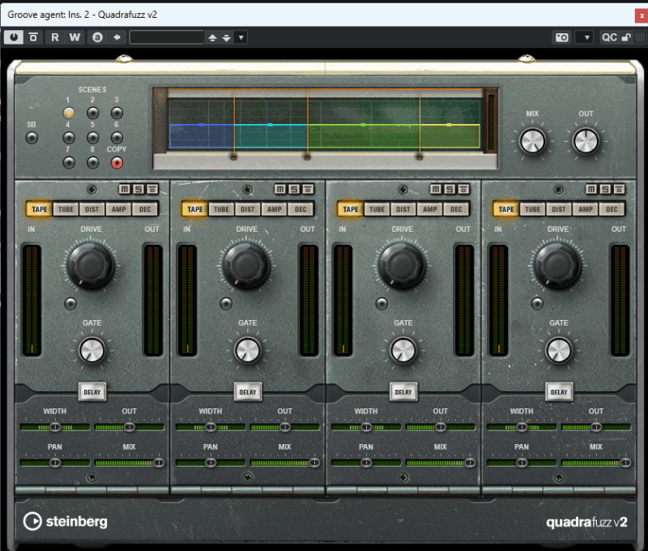This screenshot has width=648, height=551.
Task: Click third crossover frequency handle in display
Action: [x=420, y=156]
